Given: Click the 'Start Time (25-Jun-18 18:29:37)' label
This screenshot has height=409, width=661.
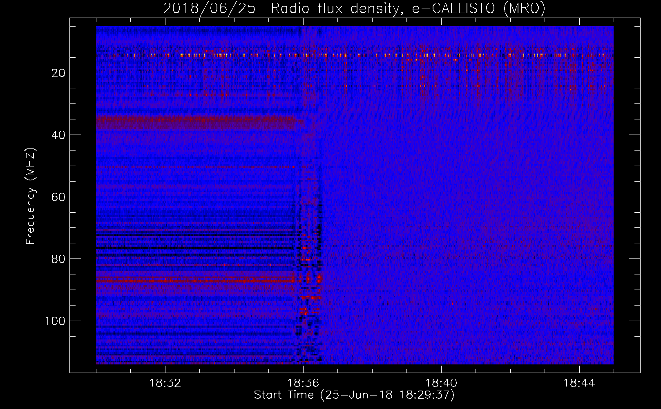Looking at the screenshot, I should click(354, 395).
